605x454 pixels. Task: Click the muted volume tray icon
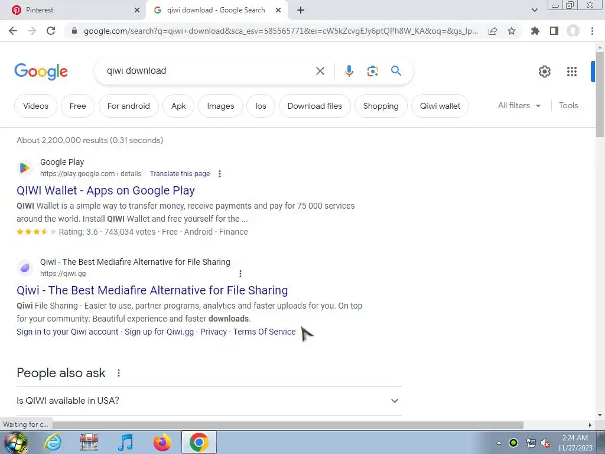tap(545, 443)
